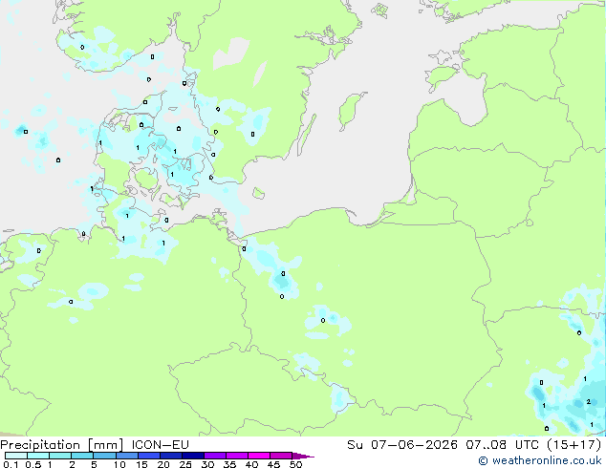Click the 0.1–0.5 mm legend swatch
This screenshot has width=606, height=468.
(x=16, y=456)
